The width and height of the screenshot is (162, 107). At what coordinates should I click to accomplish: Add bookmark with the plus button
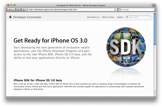[24, 10]
